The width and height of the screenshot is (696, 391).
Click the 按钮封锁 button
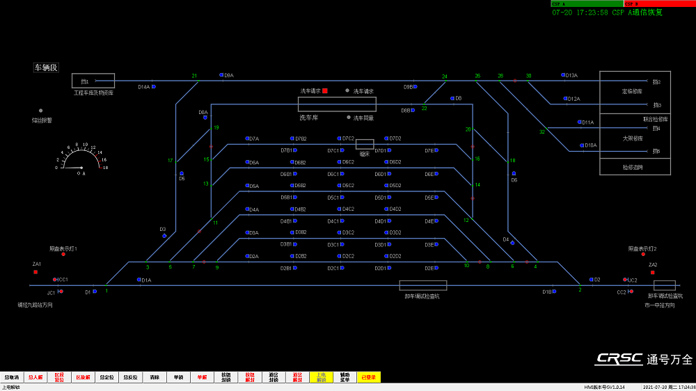pyautogui.click(x=226, y=377)
